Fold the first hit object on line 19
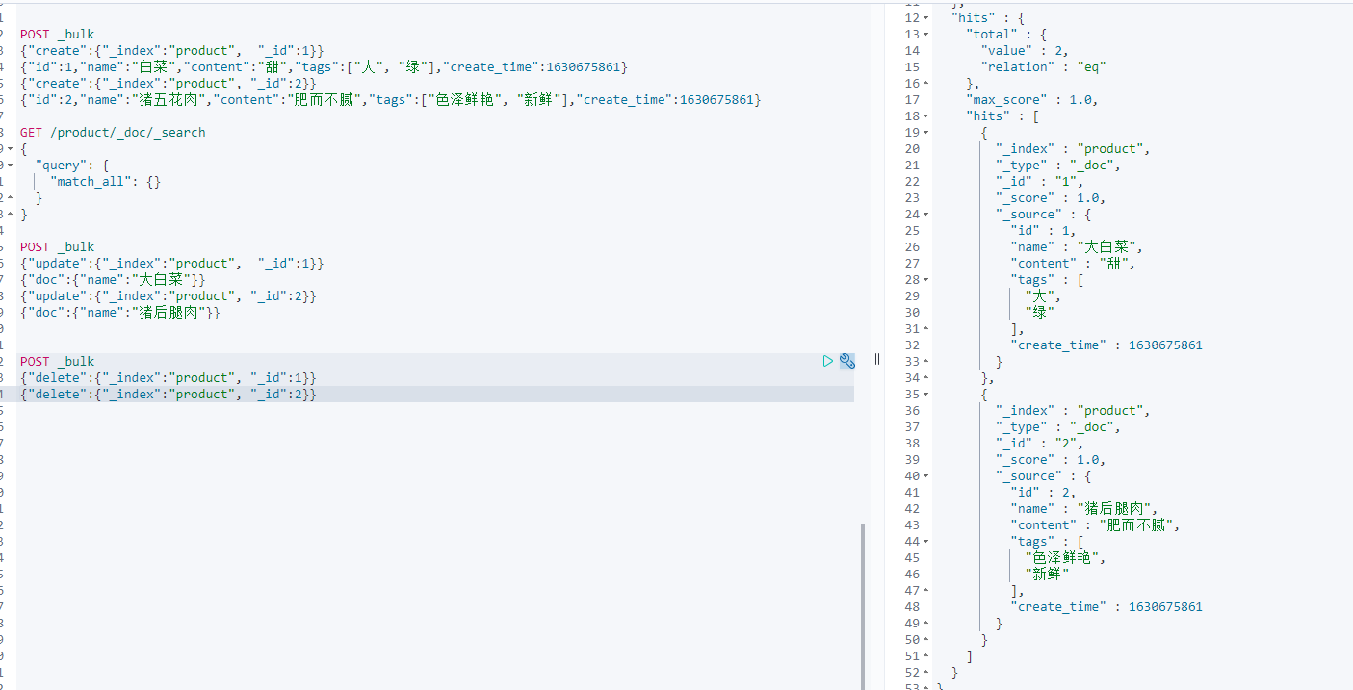 click(x=926, y=132)
